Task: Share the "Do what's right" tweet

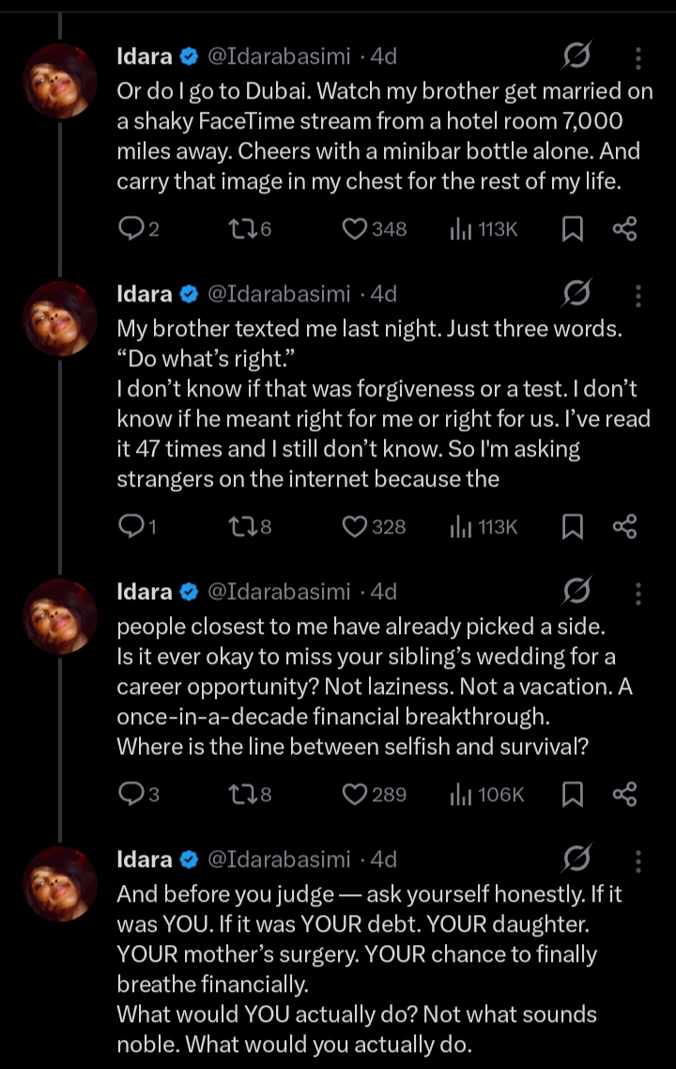Action: [x=624, y=527]
